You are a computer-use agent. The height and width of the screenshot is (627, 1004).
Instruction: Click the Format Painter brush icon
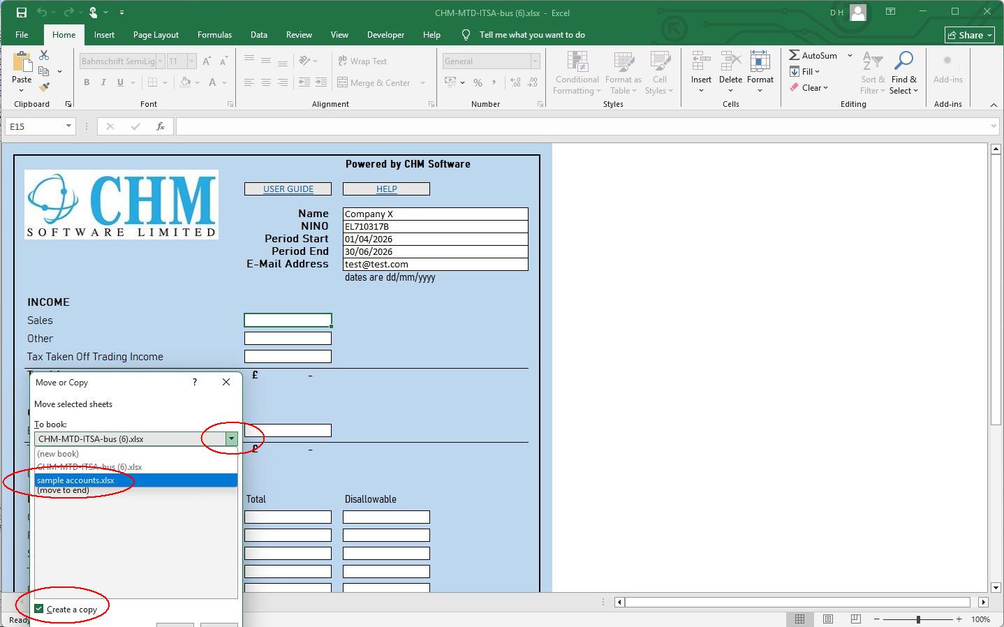(x=44, y=87)
